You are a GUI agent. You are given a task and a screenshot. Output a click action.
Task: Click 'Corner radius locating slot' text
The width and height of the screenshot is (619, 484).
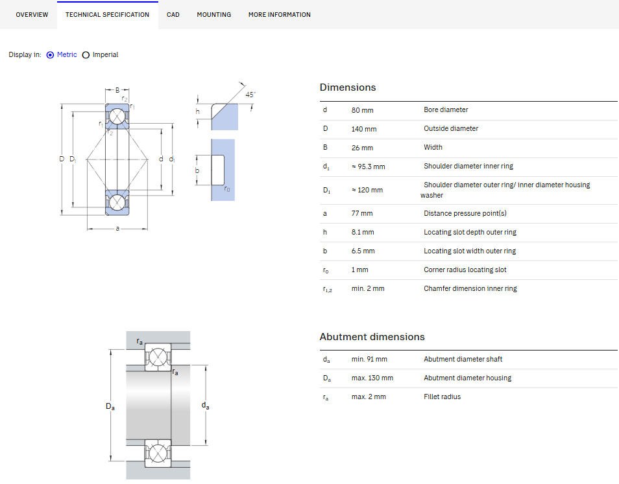(x=465, y=270)
